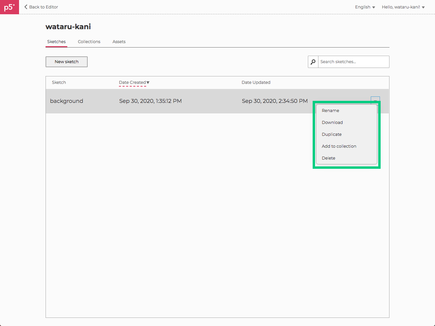
Task: Open the background sketch
Action: (x=67, y=101)
